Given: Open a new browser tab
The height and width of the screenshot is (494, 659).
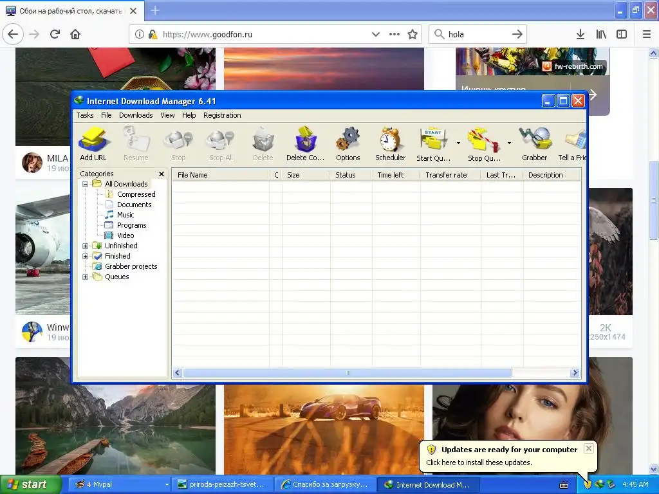Looking at the screenshot, I should (x=155, y=10).
